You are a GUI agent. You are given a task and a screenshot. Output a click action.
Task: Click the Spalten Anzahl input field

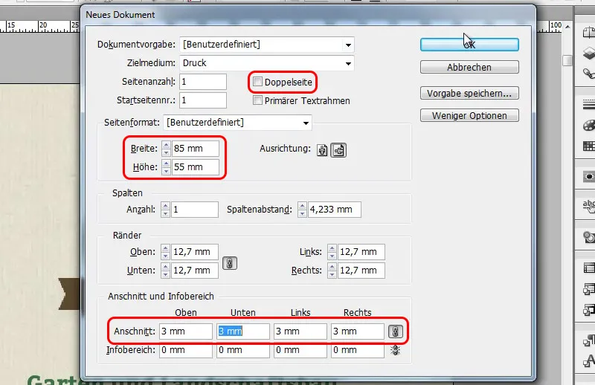195,210
